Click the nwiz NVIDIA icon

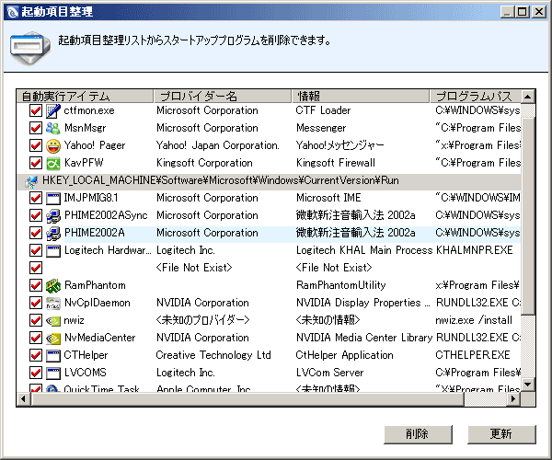(53, 321)
